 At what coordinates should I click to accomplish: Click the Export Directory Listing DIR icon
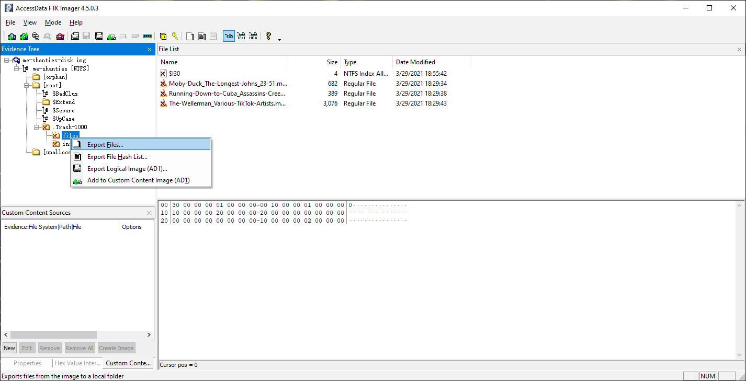tap(213, 36)
